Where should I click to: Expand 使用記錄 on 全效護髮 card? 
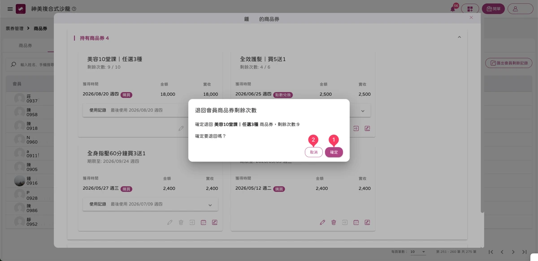pyautogui.click(x=363, y=111)
